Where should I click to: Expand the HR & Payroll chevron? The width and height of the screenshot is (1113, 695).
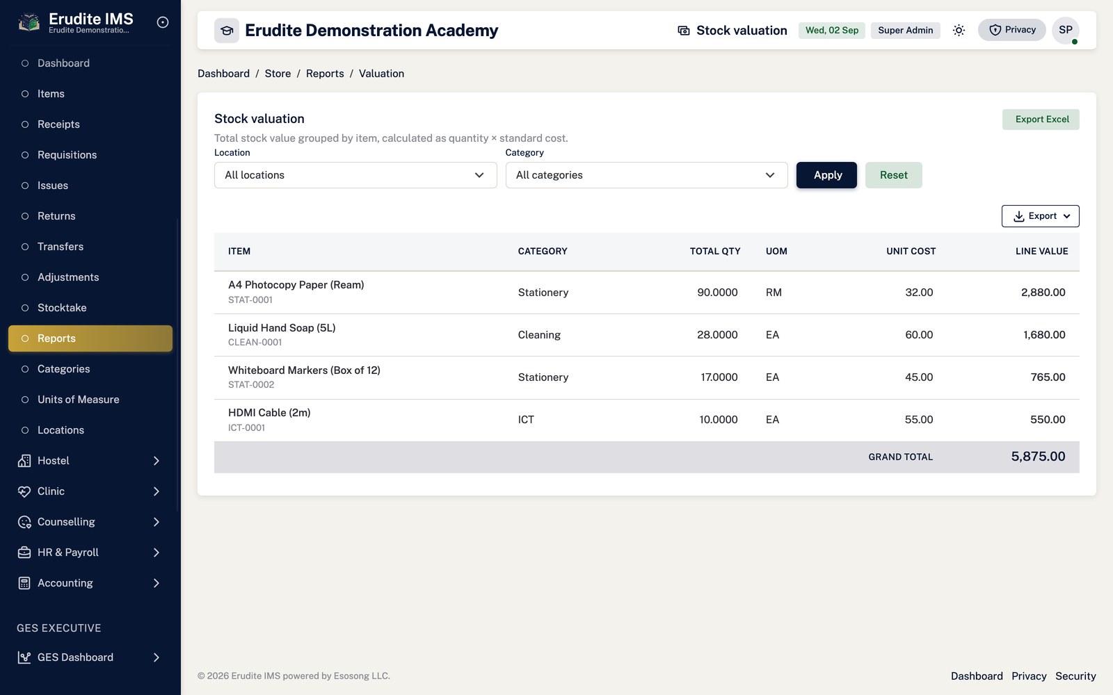157,553
